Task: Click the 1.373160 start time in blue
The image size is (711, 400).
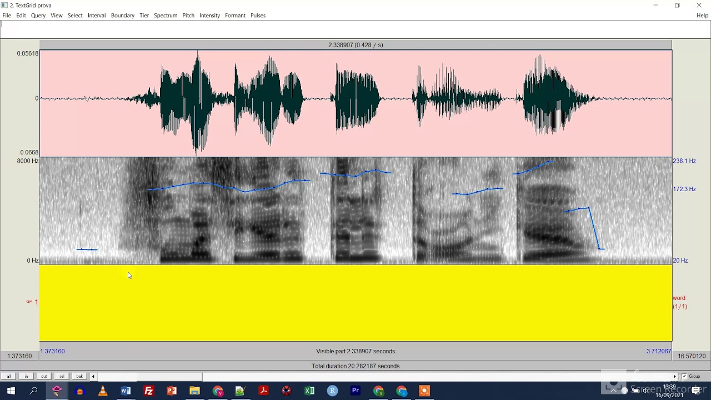Action: pos(52,351)
